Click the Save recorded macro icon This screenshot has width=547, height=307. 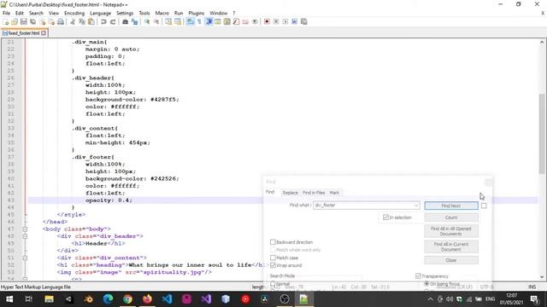(304, 21)
